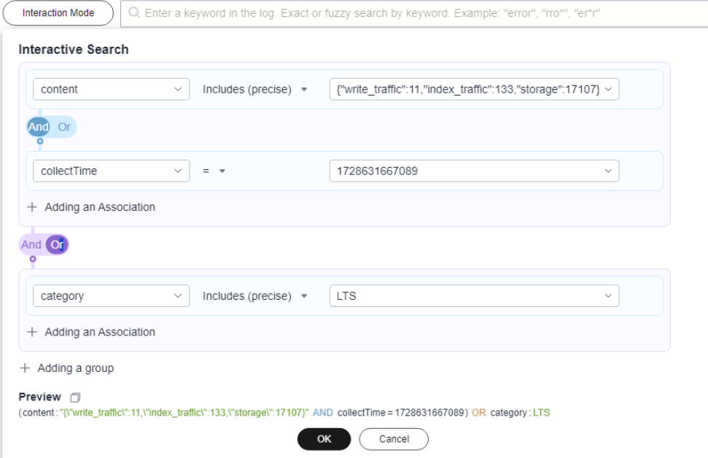Select Or between content and collectTime
This screenshot has width=708, height=458.
click(64, 127)
